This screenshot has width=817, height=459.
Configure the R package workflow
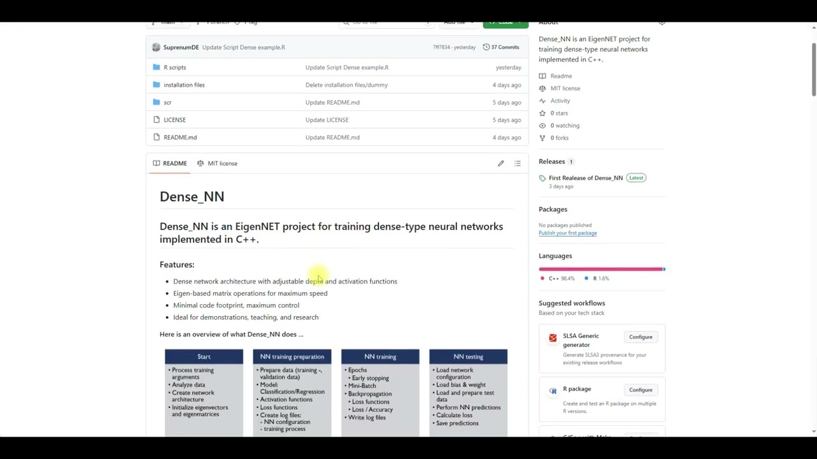pos(641,390)
